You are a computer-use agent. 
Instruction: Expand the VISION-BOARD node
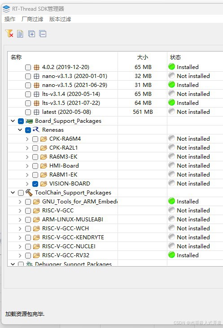tap(27, 184)
